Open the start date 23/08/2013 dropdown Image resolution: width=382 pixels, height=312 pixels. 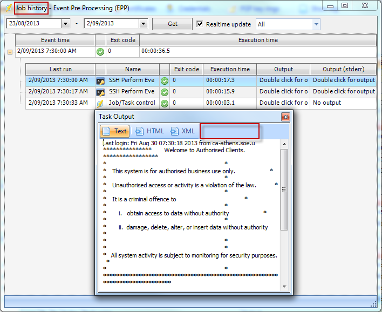[66, 24]
